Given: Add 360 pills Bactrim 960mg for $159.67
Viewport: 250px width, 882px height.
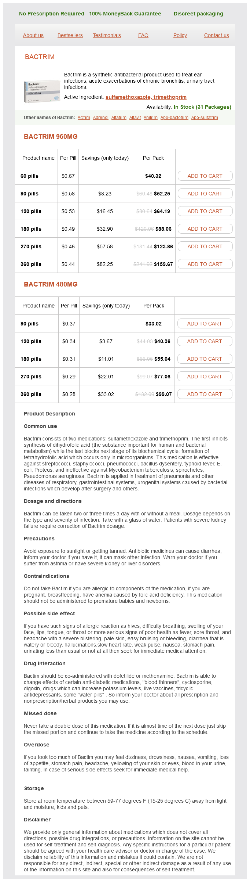Looking at the screenshot, I should pyautogui.click(x=205, y=264).
